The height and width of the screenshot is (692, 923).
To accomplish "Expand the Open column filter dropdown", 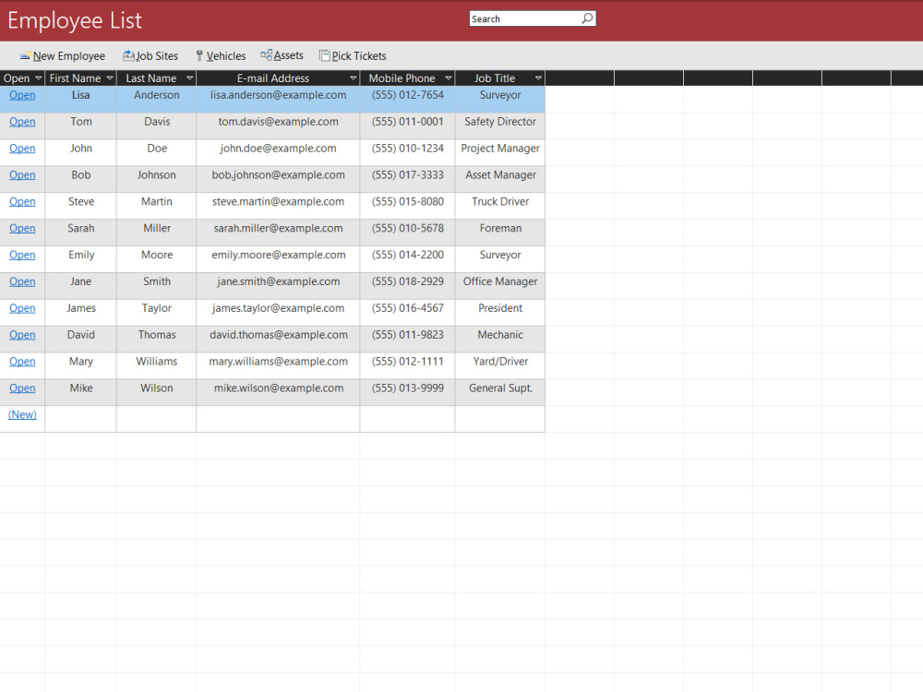I will click(x=38, y=78).
